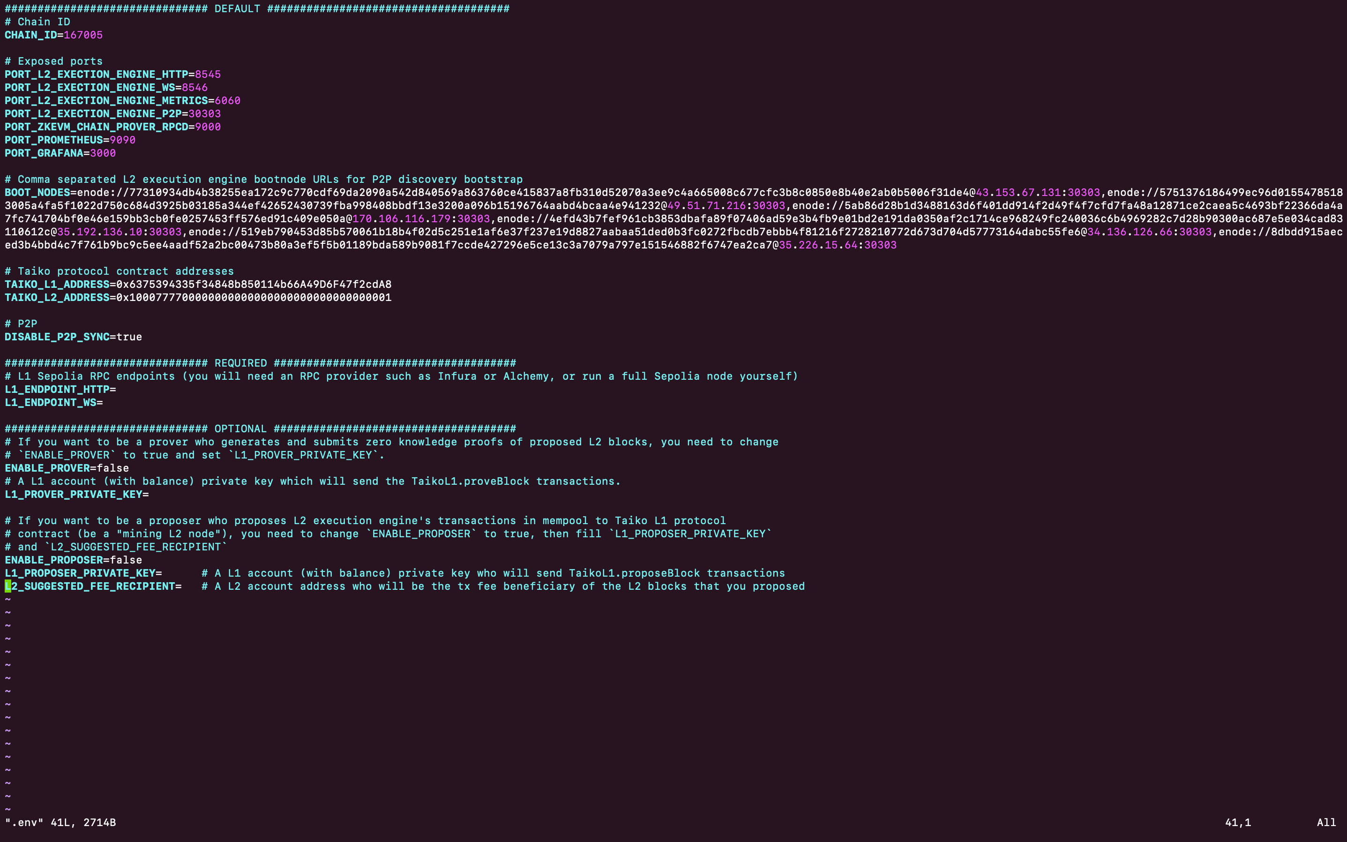
Task: Click the ENABLE_PROPOSER=false line
Action: point(74,560)
